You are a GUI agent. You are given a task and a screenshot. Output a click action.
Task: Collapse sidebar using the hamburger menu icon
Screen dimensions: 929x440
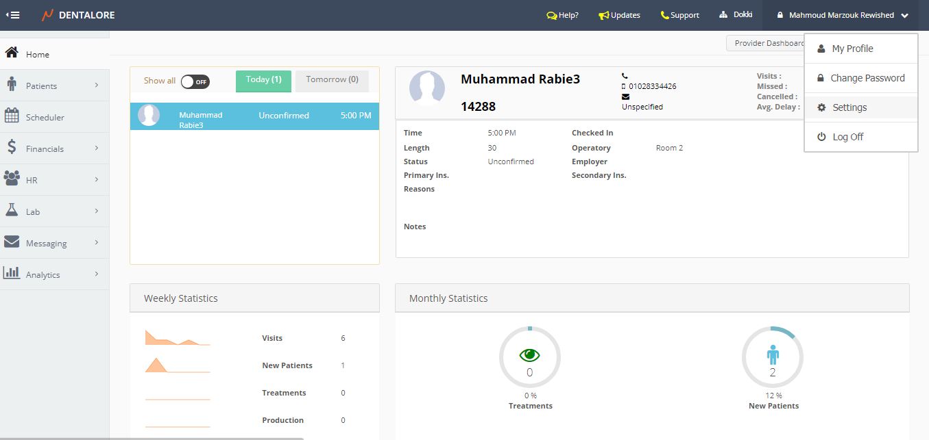(12, 15)
